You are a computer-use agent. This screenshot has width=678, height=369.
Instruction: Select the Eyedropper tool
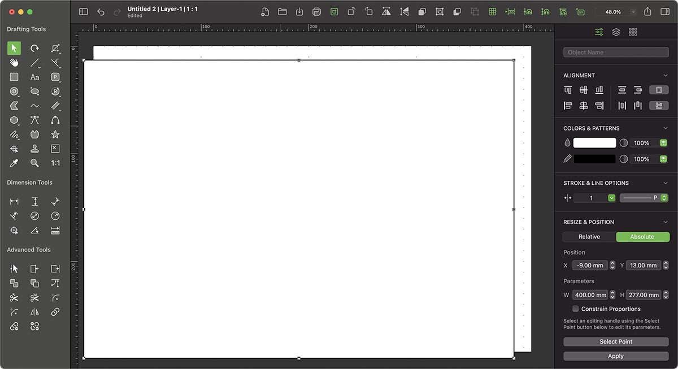14,163
